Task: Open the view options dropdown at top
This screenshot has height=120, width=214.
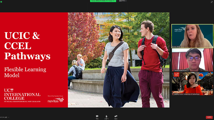Action: click(x=123, y=1)
